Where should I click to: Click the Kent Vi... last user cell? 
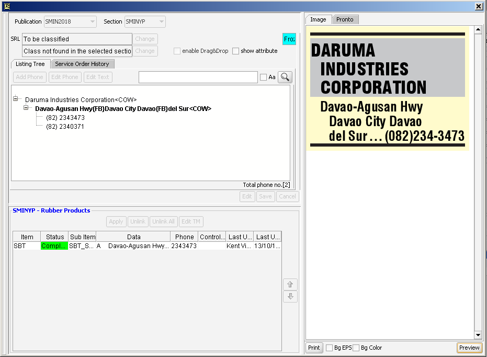click(x=240, y=246)
